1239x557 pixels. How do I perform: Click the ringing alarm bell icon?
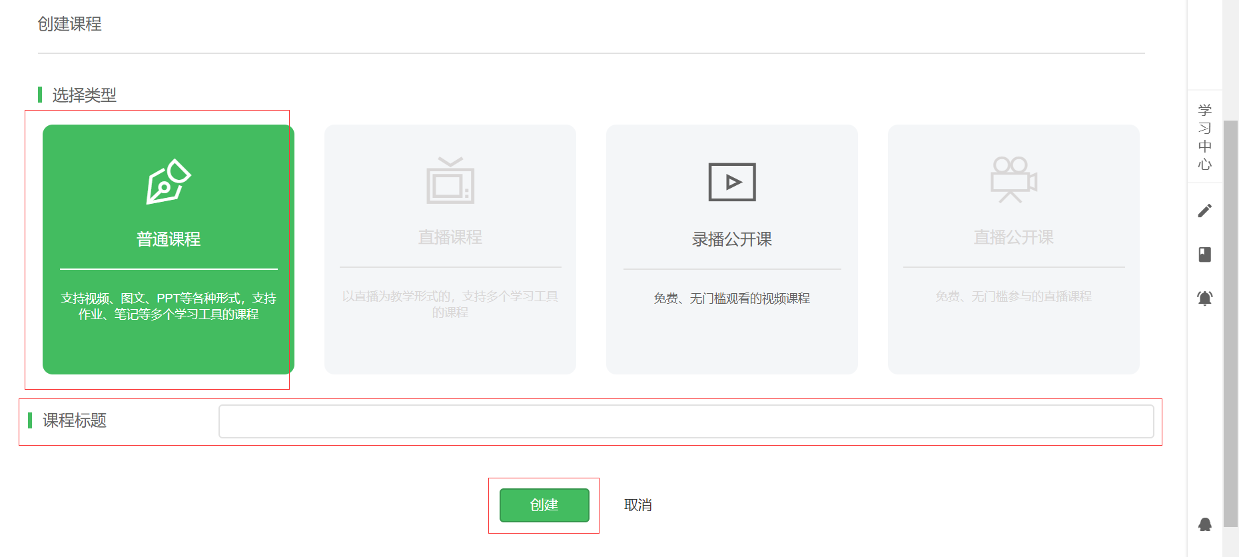(x=1204, y=298)
